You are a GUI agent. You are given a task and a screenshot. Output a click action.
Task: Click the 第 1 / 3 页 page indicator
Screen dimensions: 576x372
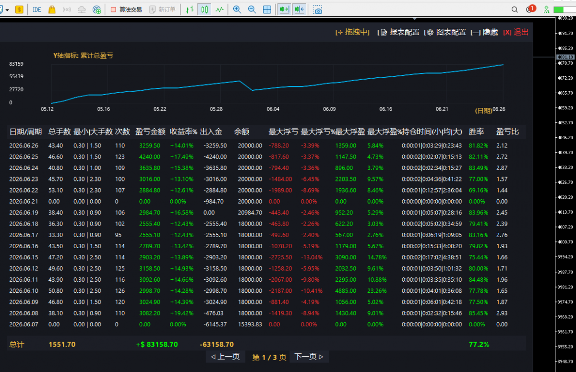pyautogui.click(x=269, y=357)
